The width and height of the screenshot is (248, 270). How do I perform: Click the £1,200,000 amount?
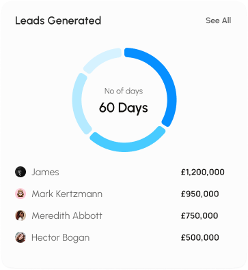[203, 172]
